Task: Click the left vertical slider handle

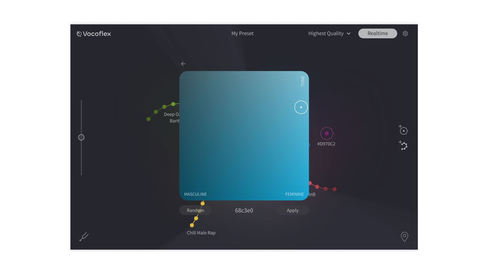Action: [x=81, y=138]
